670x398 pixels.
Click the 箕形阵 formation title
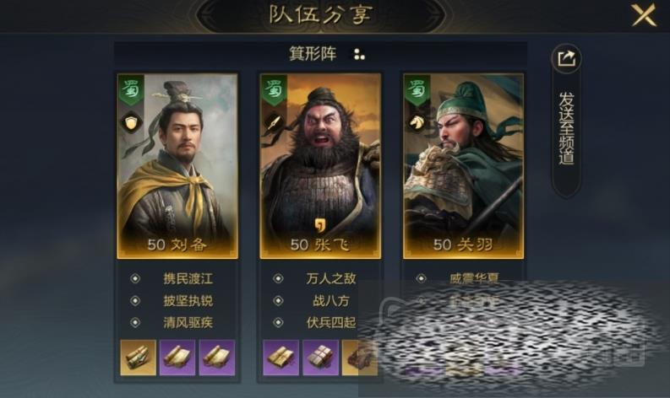point(313,54)
